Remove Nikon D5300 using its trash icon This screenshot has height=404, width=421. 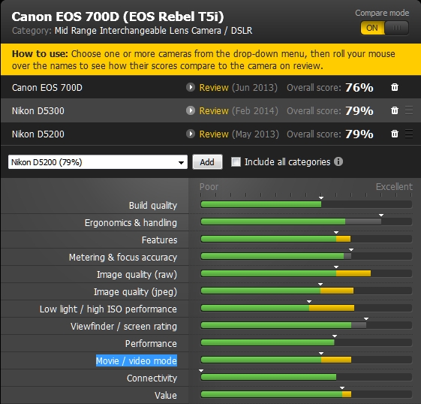tap(395, 110)
